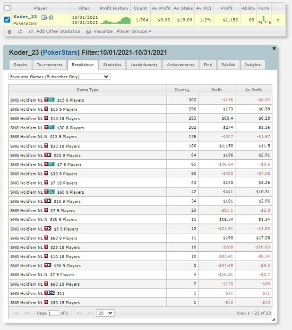Click the PokerStars link in panel title
Viewport: 292px width, 330px height.
click(60, 52)
